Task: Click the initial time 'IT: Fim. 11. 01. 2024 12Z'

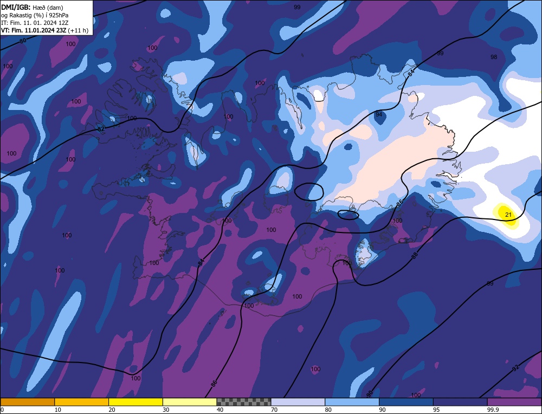Action: click(35, 23)
